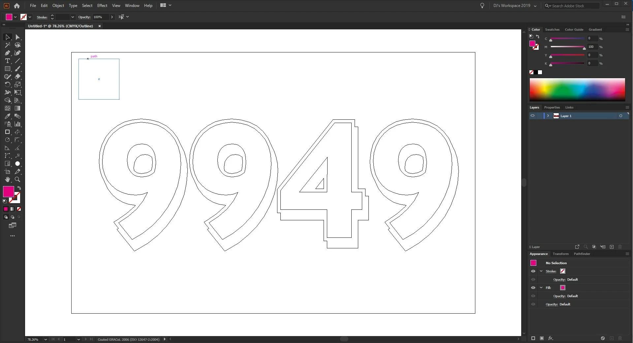Reset default fill and stroke in toolbar
The height and width of the screenshot is (343, 633).
5,201
